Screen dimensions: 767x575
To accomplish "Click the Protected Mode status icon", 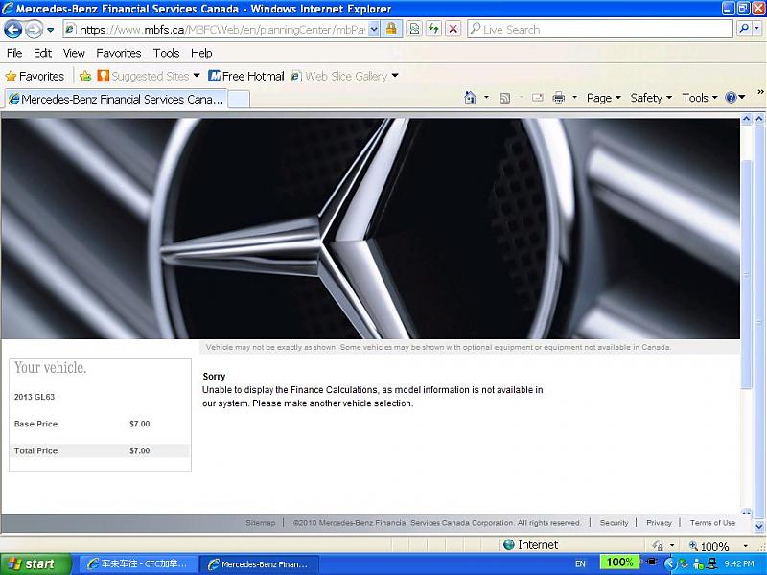I will 658,545.
